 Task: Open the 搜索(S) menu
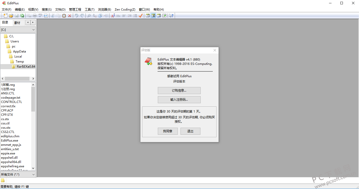click(47, 10)
